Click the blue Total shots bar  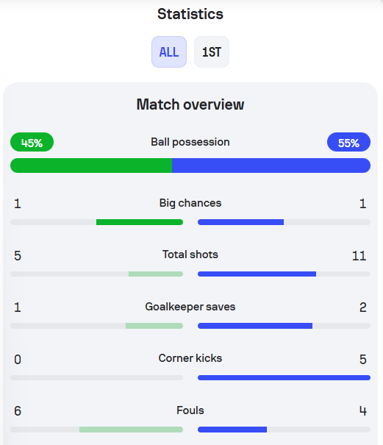coord(257,274)
